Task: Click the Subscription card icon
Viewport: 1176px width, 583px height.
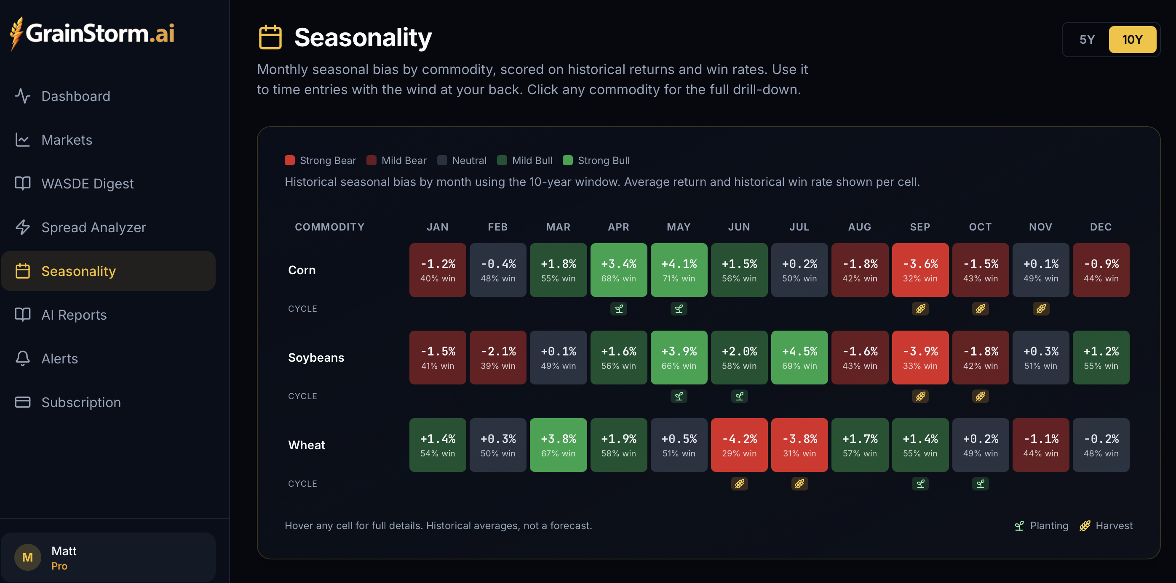Action: (22, 403)
